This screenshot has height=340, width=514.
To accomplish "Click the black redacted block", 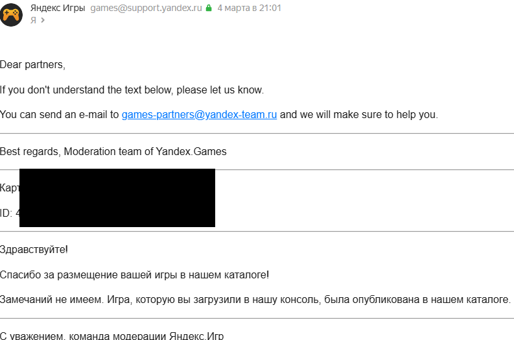I will point(117,198).
